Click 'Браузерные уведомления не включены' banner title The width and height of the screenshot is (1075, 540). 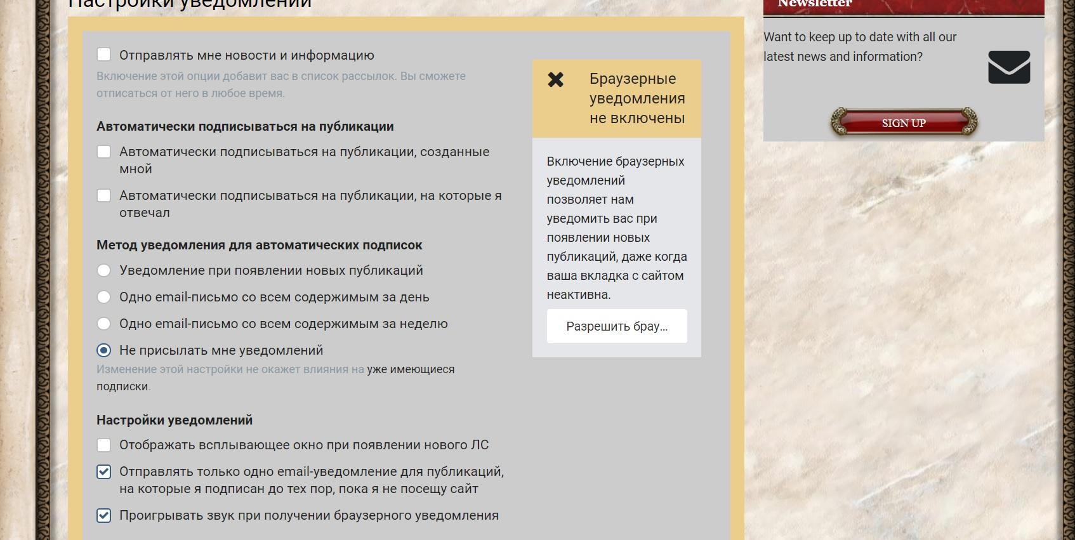pyautogui.click(x=636, y=98)
